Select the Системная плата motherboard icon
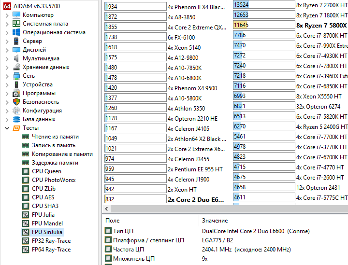 [16, 24]
